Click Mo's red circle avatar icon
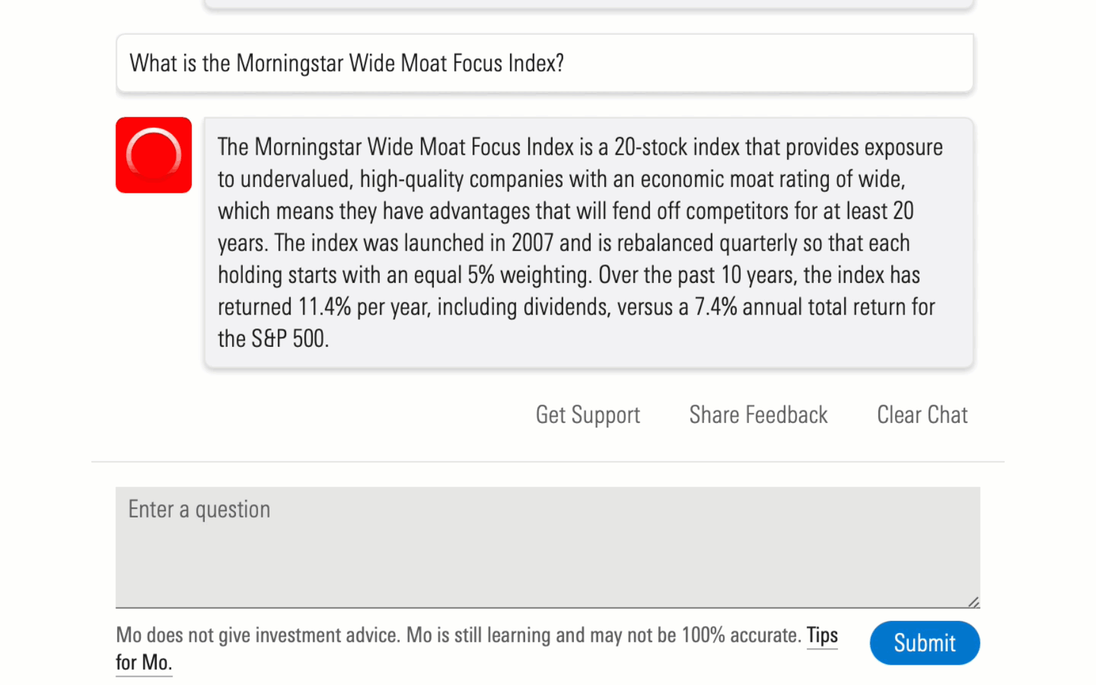The image size is (1096, 685). (x=153, y=155)
